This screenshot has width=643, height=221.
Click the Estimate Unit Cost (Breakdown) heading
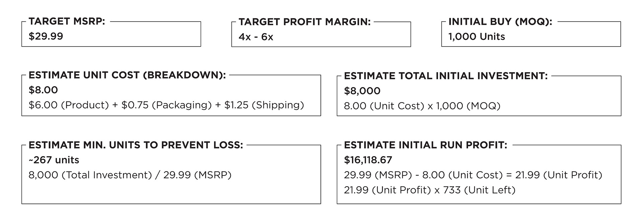point(127,75)
